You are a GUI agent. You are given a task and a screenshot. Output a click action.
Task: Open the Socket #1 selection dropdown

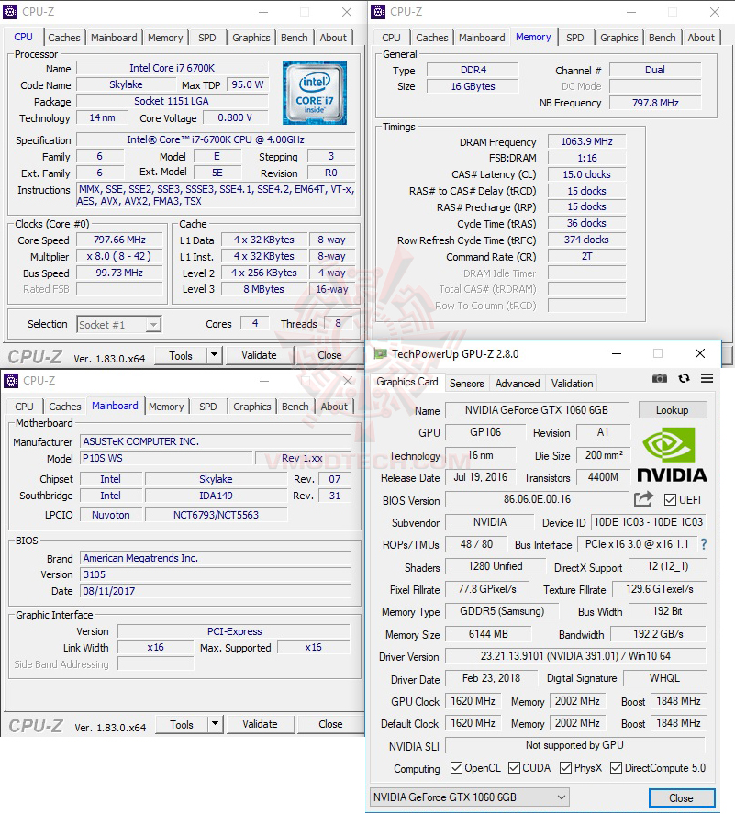[x=152, y=324]
